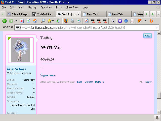Image resolution: width=161 pixels, height=121 pixels.
Task: Open the File menu
Action: (4, 7)
